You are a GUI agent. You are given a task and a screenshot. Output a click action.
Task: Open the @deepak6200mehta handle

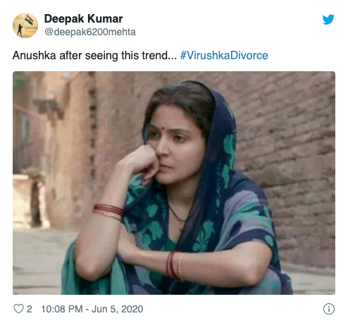click(90, 32)
